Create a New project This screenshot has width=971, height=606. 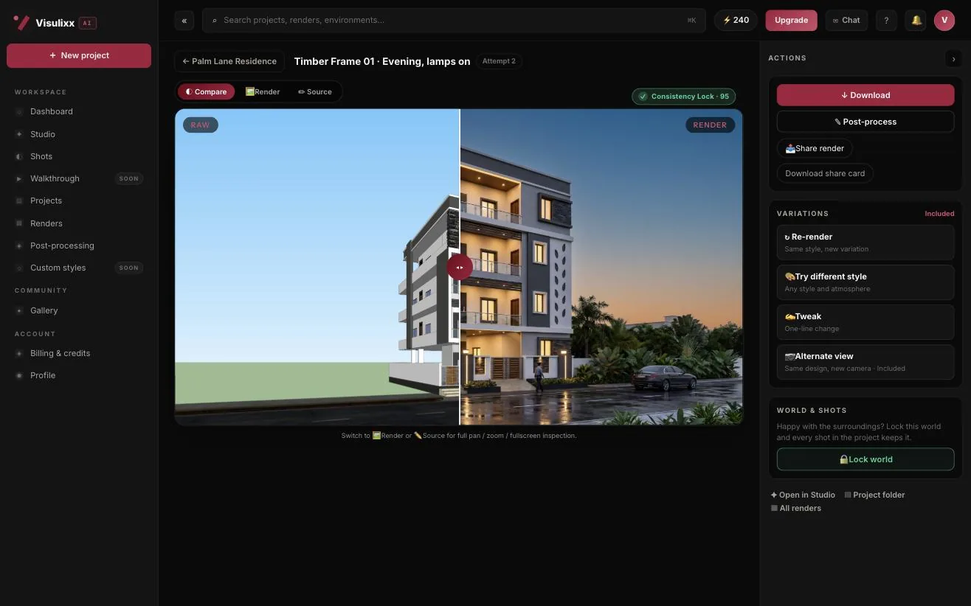(79, 55)
